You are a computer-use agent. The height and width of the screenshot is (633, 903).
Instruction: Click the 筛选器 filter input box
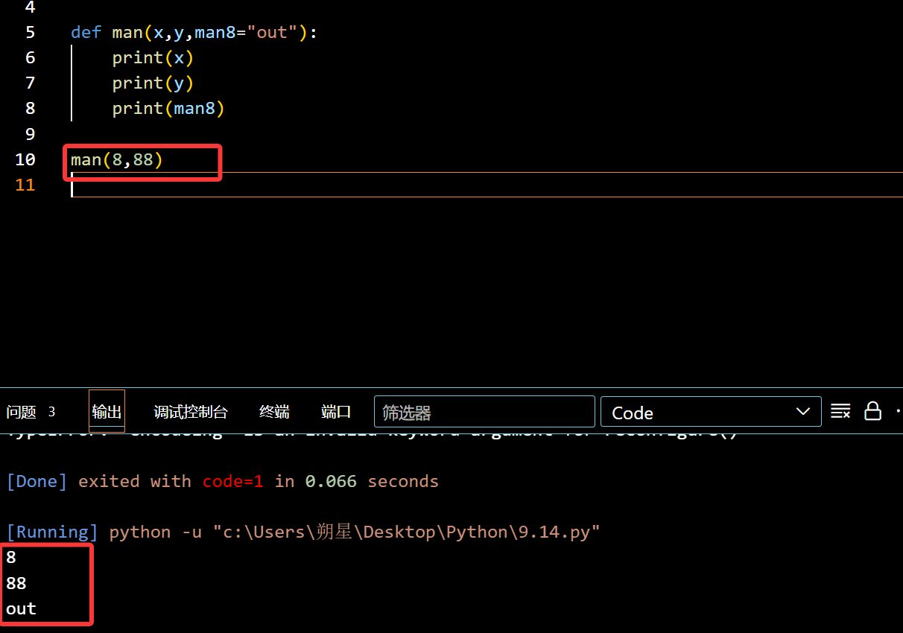484,412
